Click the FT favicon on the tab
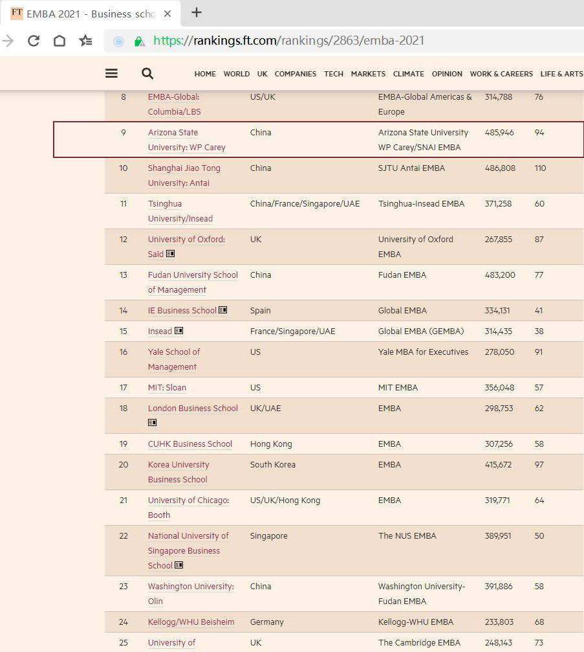The width and height of the screenshot is (584, 652). [17, 13]
